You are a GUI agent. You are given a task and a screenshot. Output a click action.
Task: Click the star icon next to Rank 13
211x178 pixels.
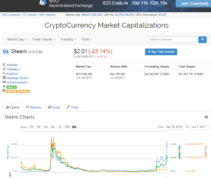click(4, 86)
